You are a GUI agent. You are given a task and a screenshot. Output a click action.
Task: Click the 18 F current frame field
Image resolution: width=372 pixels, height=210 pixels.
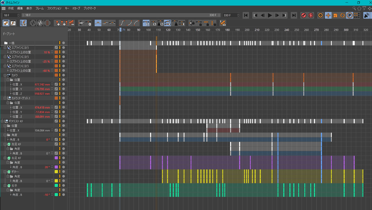point(9,15)
